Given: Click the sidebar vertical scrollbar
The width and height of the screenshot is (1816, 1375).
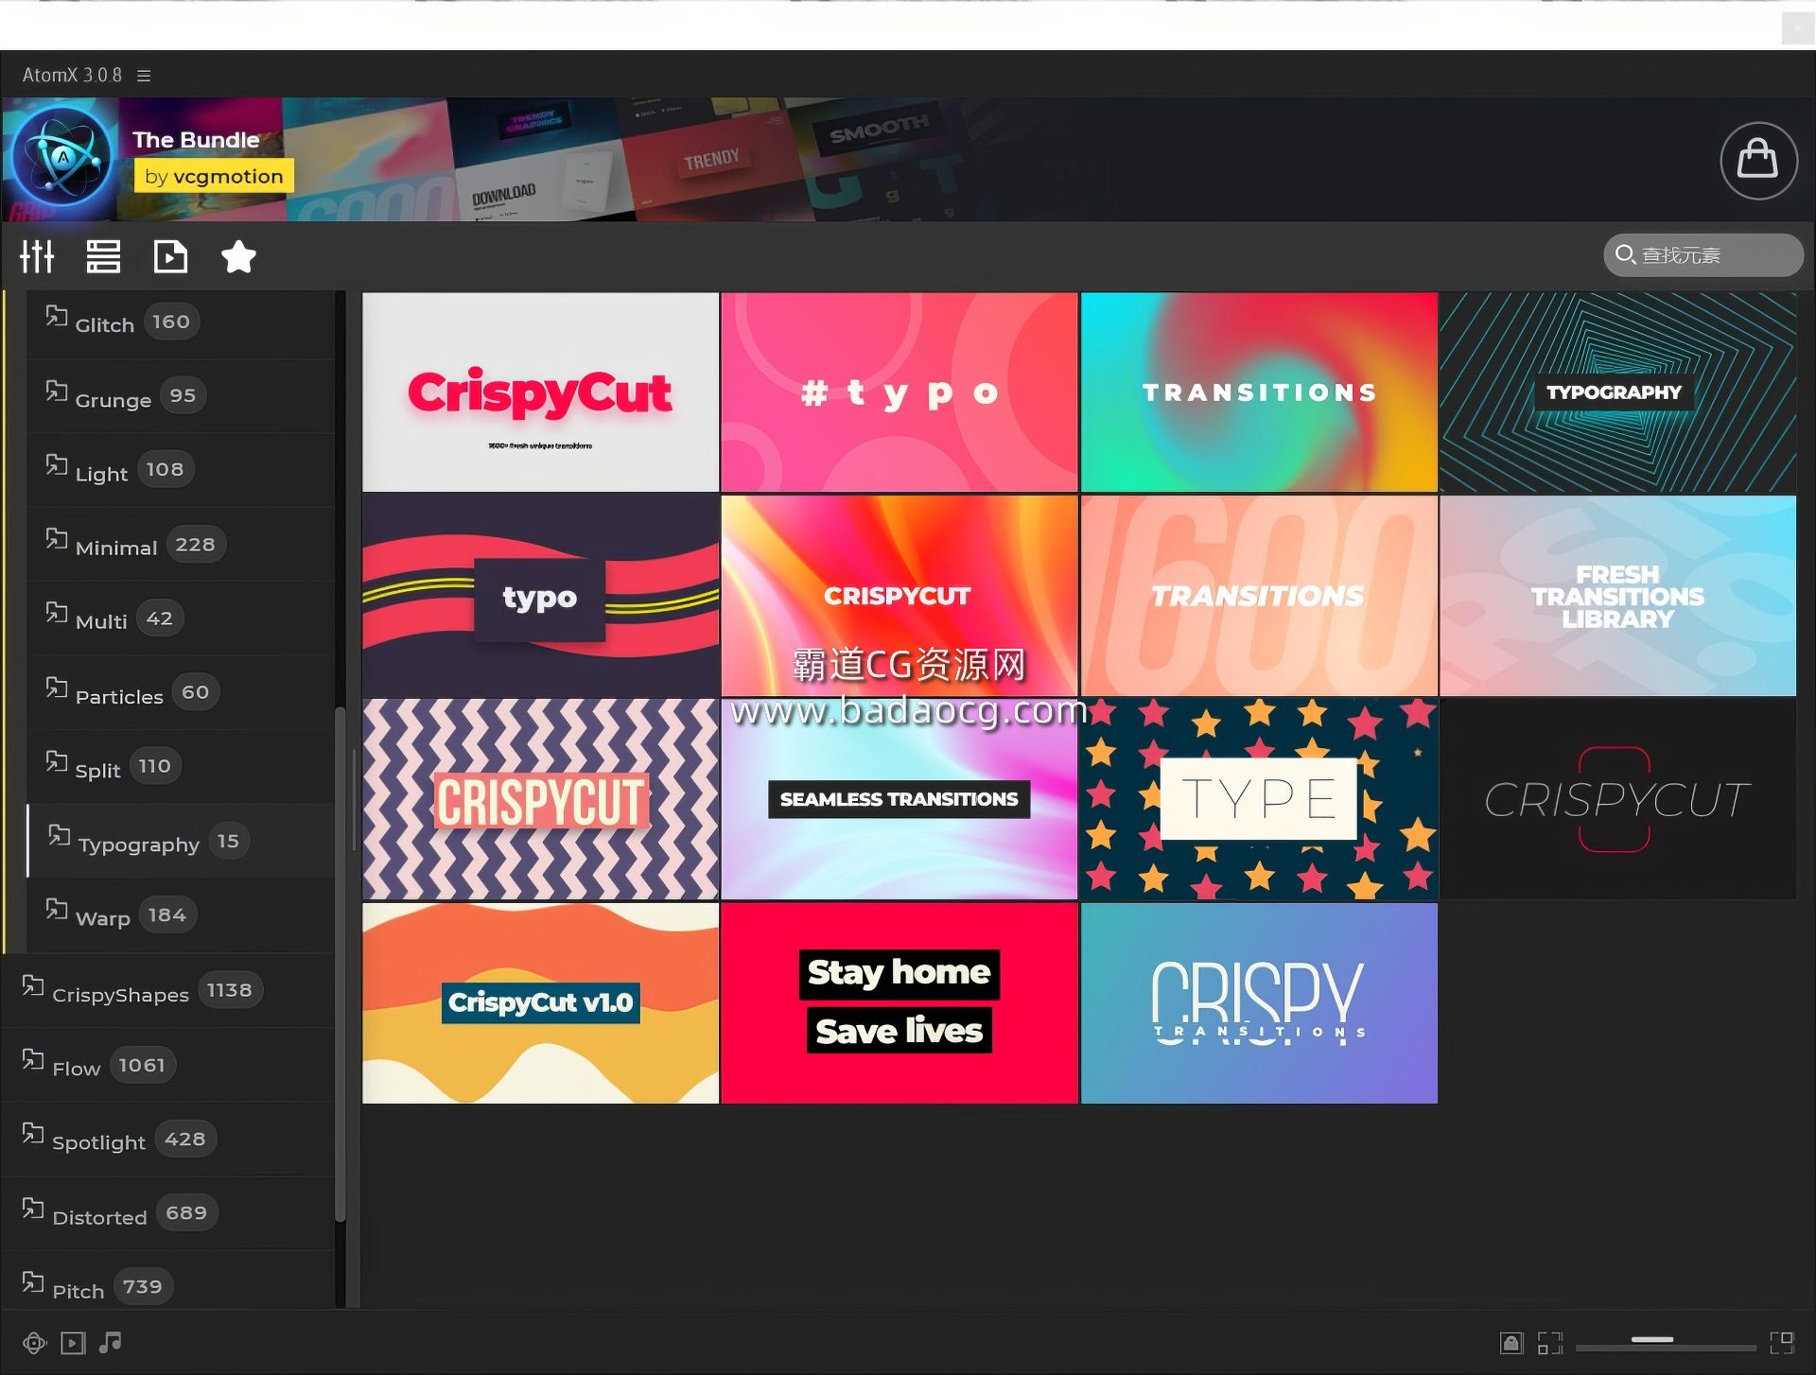Looking at the screenshot, I should (x=340, y=965).
